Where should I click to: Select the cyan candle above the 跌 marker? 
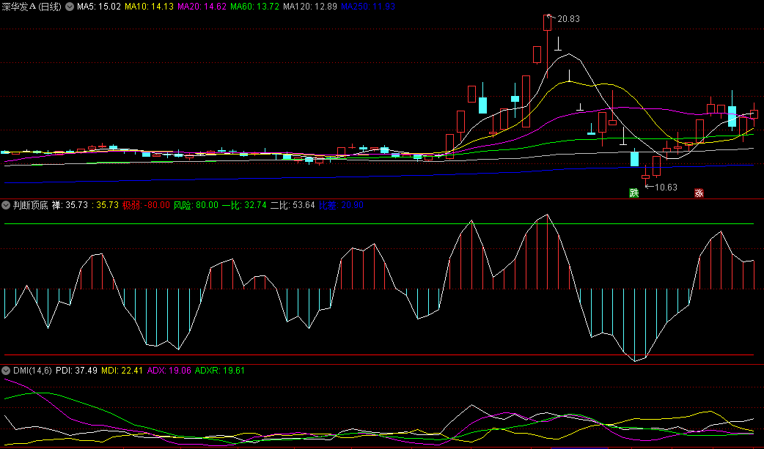coord(634,158)
